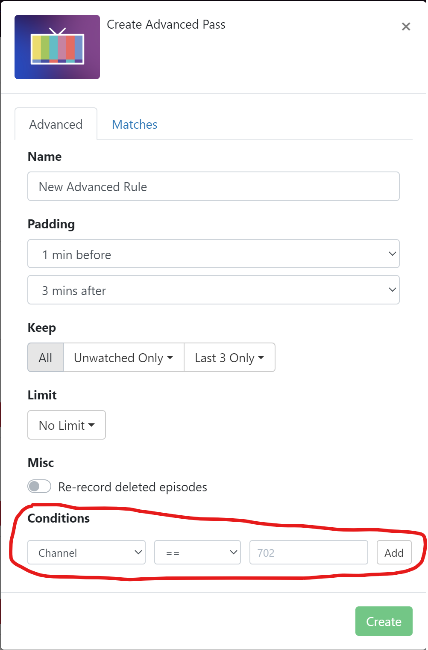This screenshot has width=428, height=650.
Task: Click the green Create button
Action: pyautogui.click(x=384, y=621)
